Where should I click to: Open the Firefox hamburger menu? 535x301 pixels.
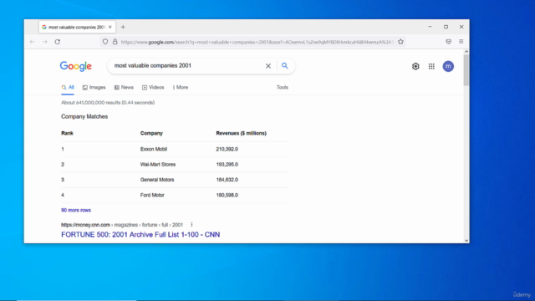[461, 42]
